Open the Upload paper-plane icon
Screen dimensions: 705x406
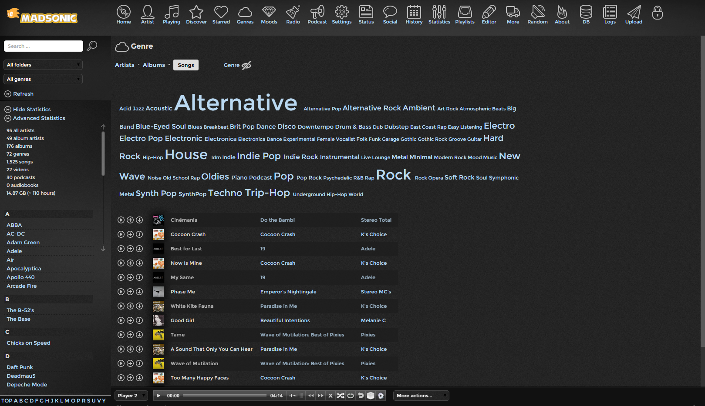tap(634, 15)
